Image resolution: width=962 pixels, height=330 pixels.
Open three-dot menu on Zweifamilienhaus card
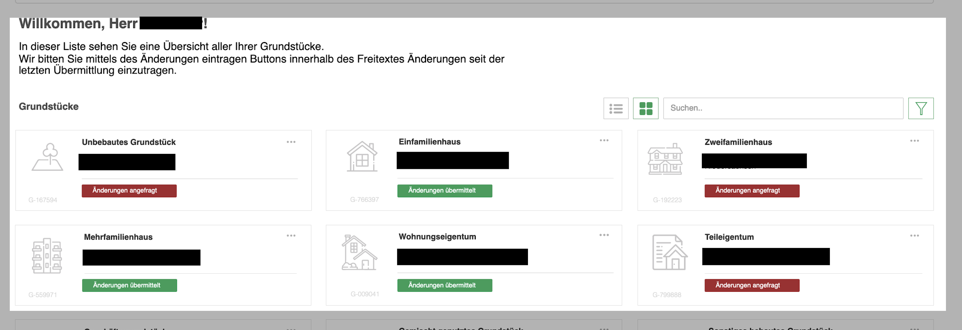(x=914, y=141)
